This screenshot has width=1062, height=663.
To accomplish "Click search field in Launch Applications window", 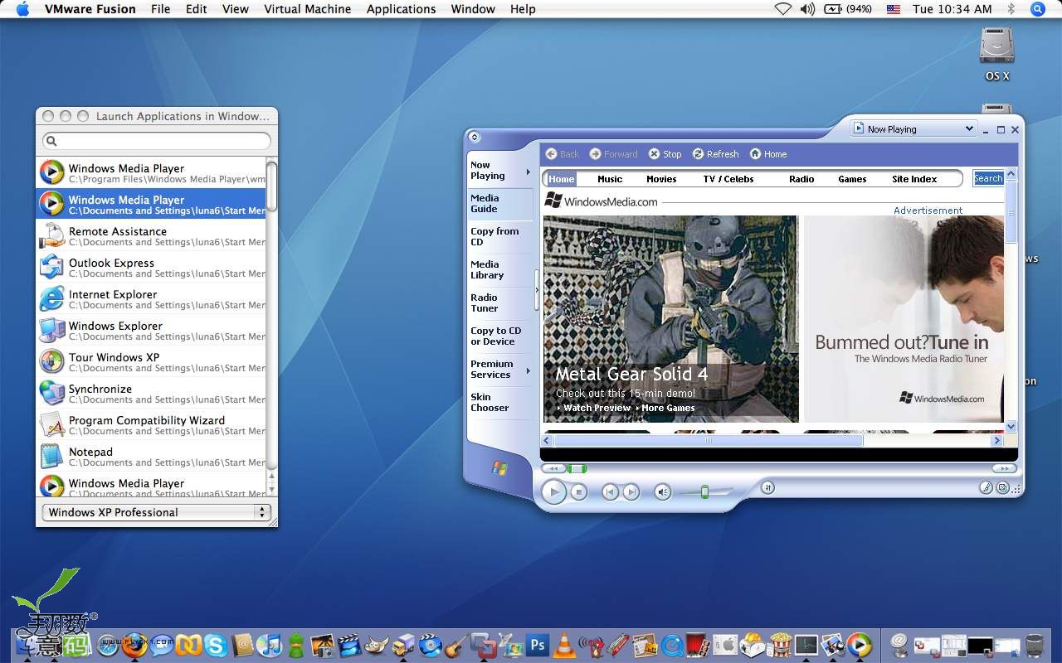I will [157, 141].
